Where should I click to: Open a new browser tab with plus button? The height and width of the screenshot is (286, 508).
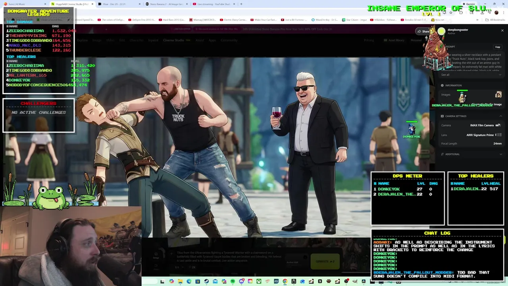241,4
